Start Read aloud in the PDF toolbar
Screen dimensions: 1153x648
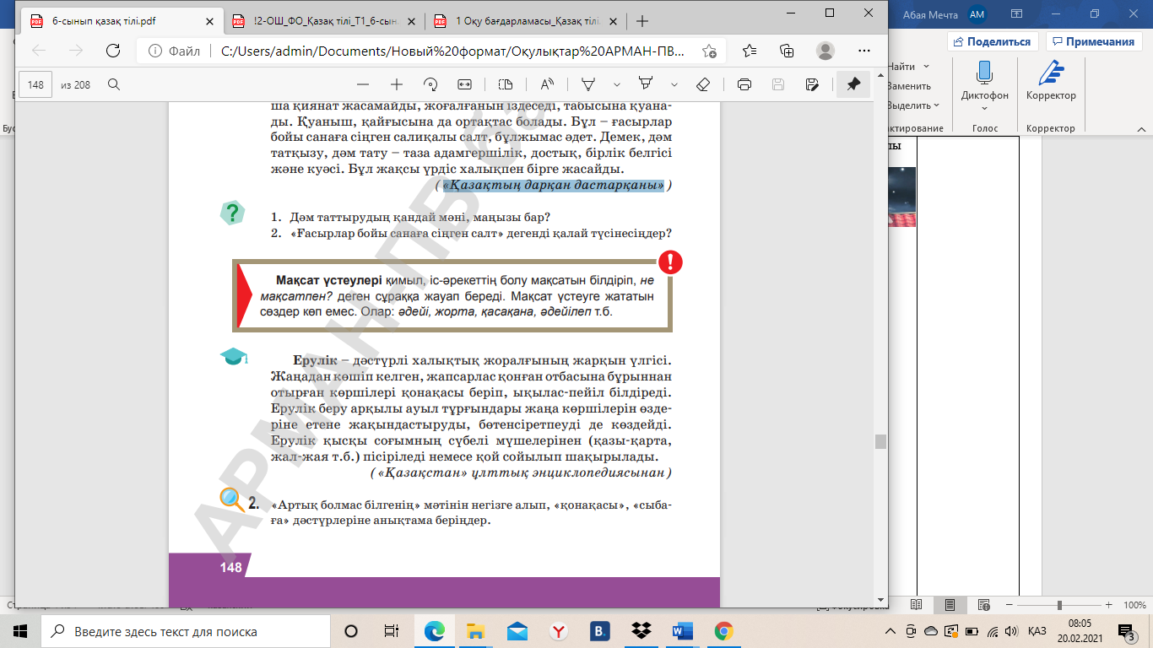tap(547, 84)
